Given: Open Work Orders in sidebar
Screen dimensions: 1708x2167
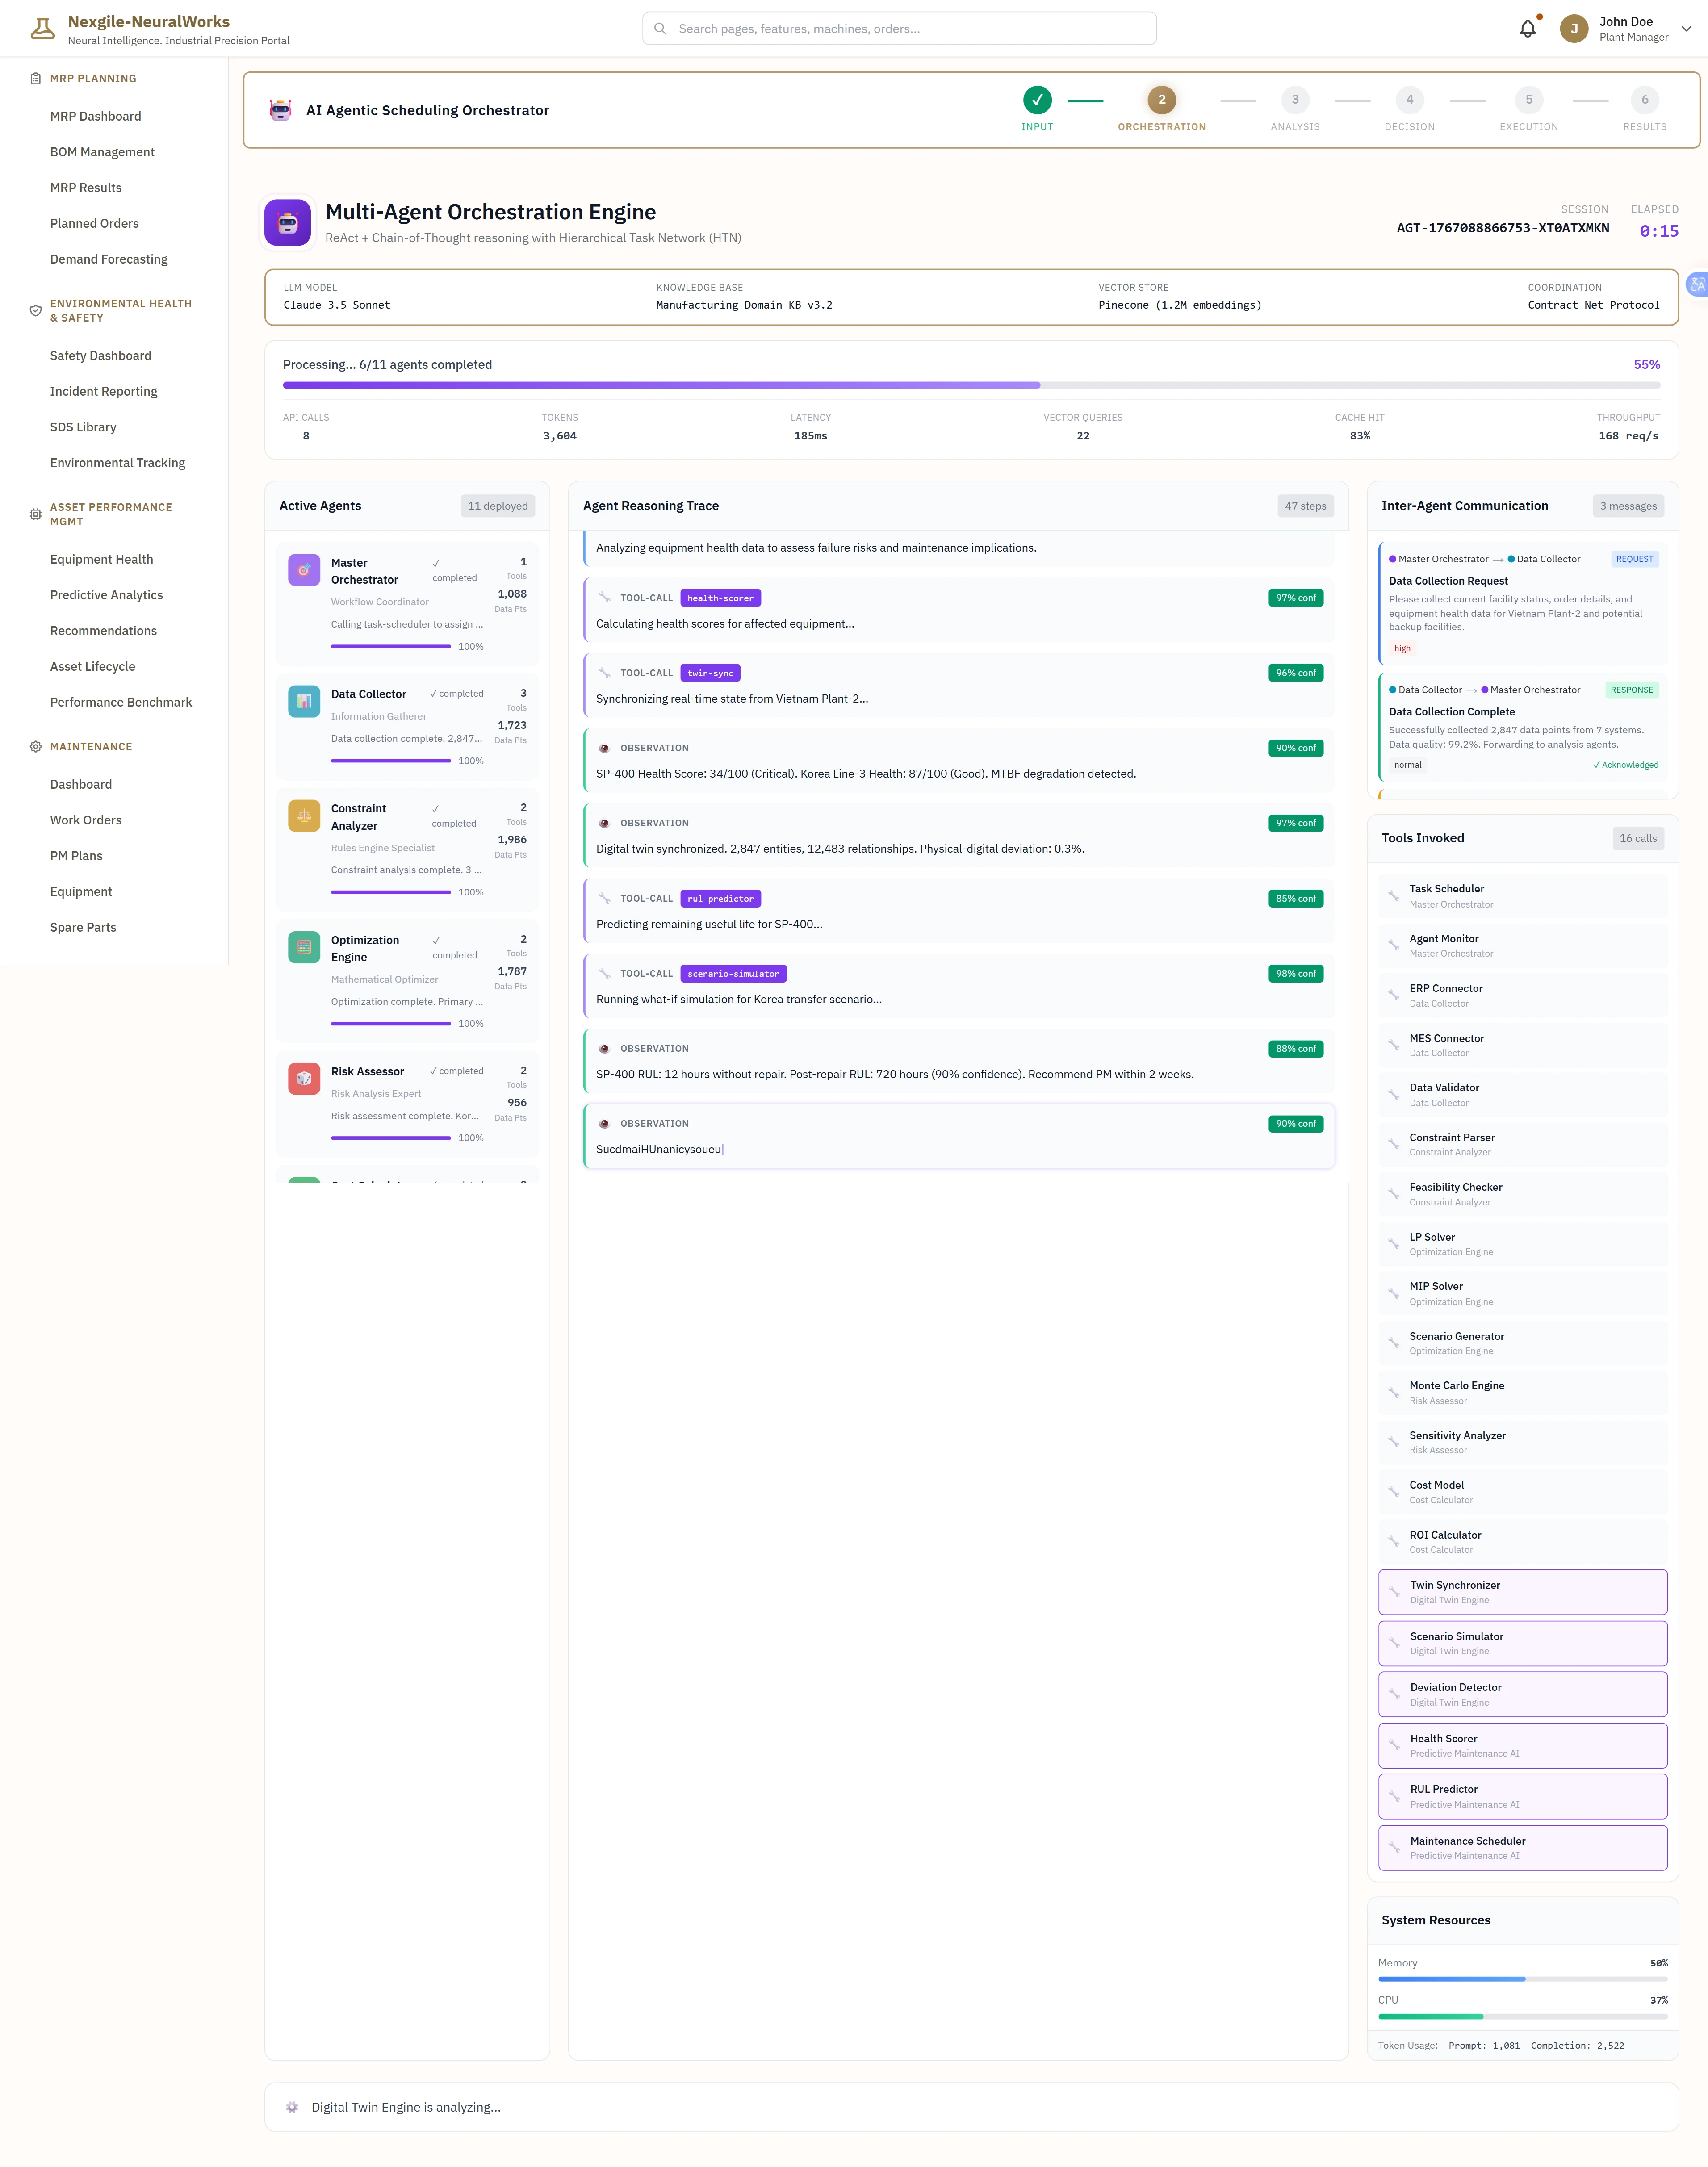Looking at the screenshot, I should click(86, 820).
